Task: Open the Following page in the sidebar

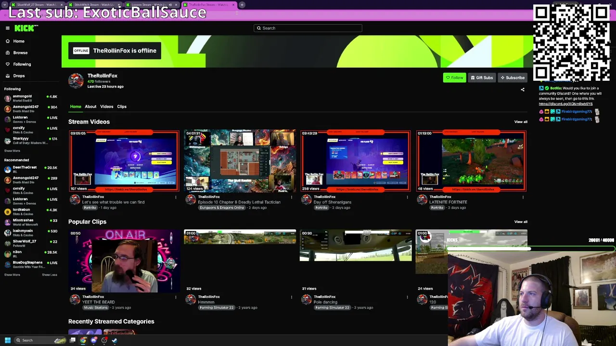Action: (22, 64)
